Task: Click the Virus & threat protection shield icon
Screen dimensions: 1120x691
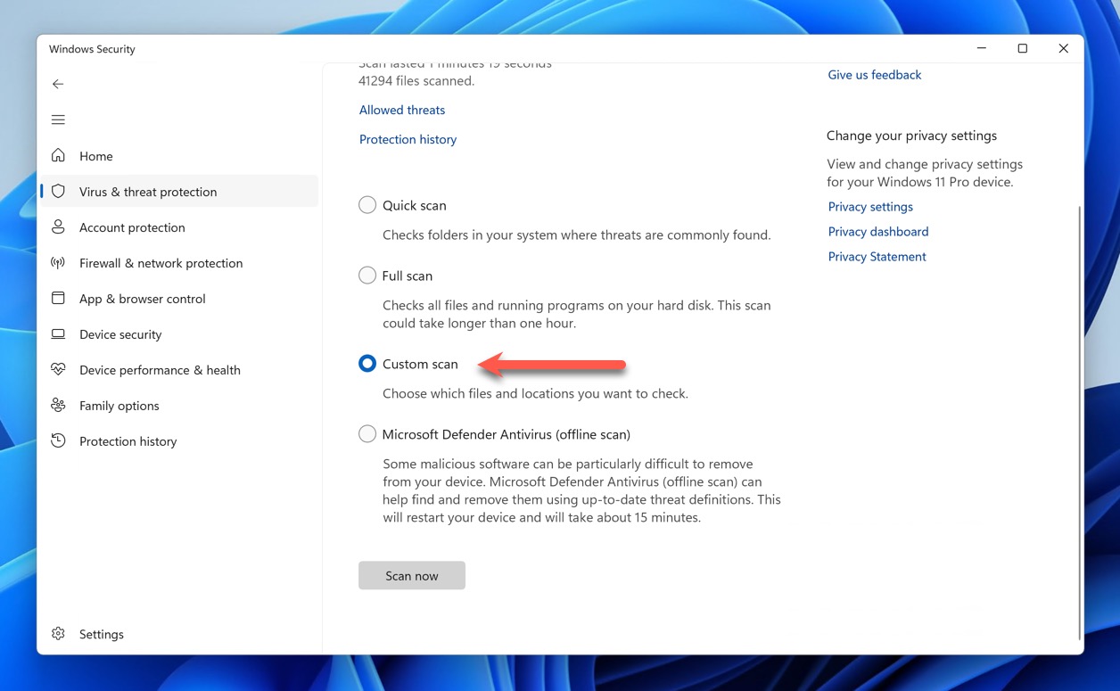Action: [x=58, y=191]
